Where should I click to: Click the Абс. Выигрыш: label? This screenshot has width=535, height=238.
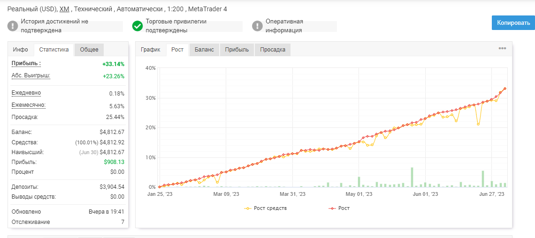(x=31, y=75)
